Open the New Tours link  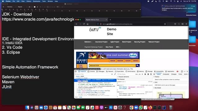(x=109, y=47)
